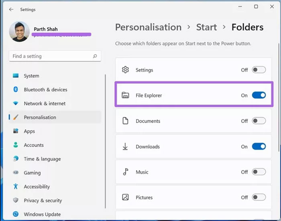Viewport: 281px width, 221px height.
Task: Click the Find a setting search box
Action: click(x=50, y=57)
